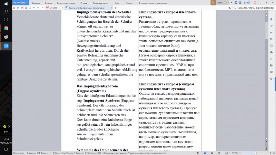
Task: Open Windows search from the taskbar
Action: click(x=6, y=12)
